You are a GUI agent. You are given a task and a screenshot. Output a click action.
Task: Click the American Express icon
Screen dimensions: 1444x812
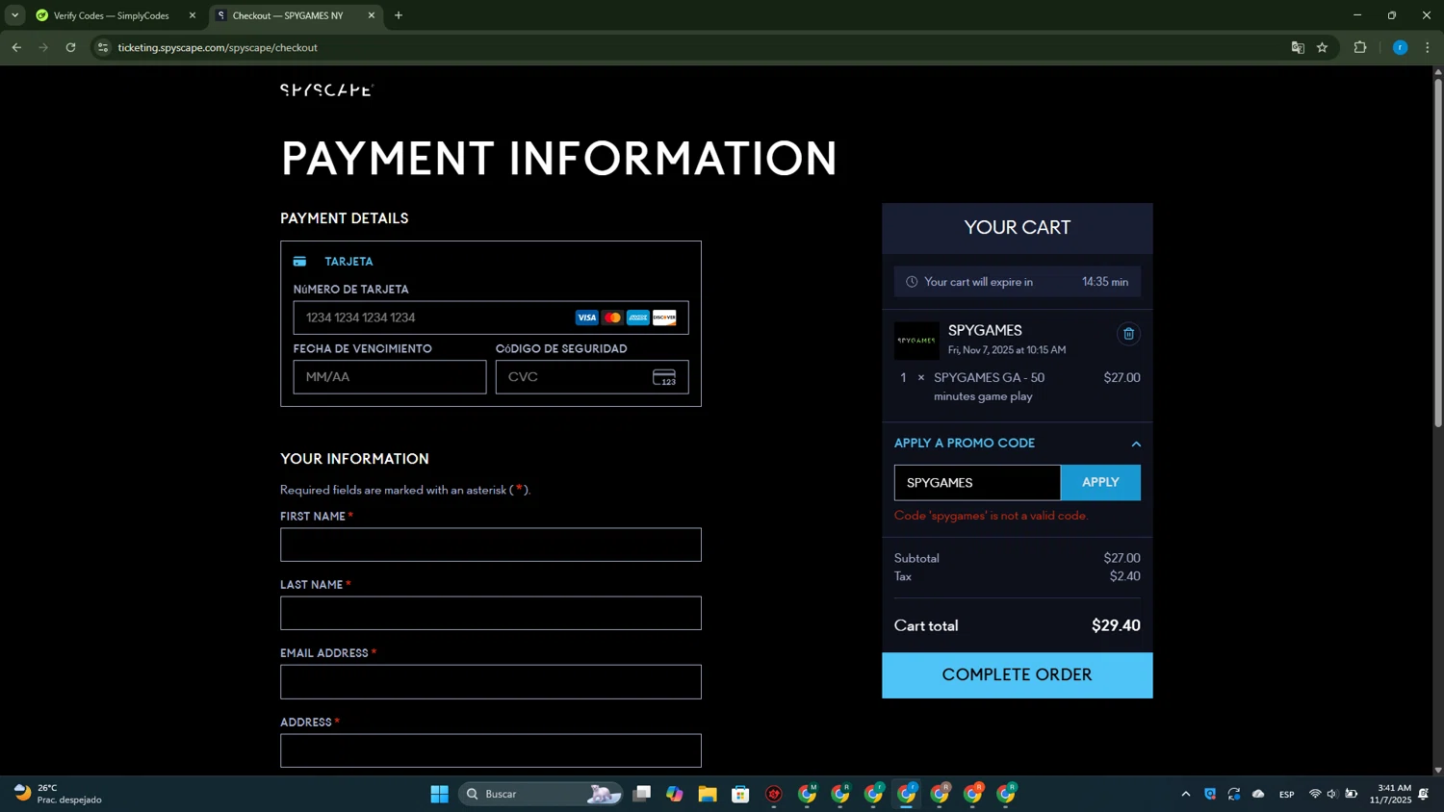click(638, 317)
